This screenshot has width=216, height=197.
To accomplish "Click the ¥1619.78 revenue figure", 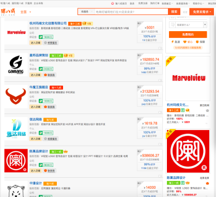I will (x=150, y=123).
